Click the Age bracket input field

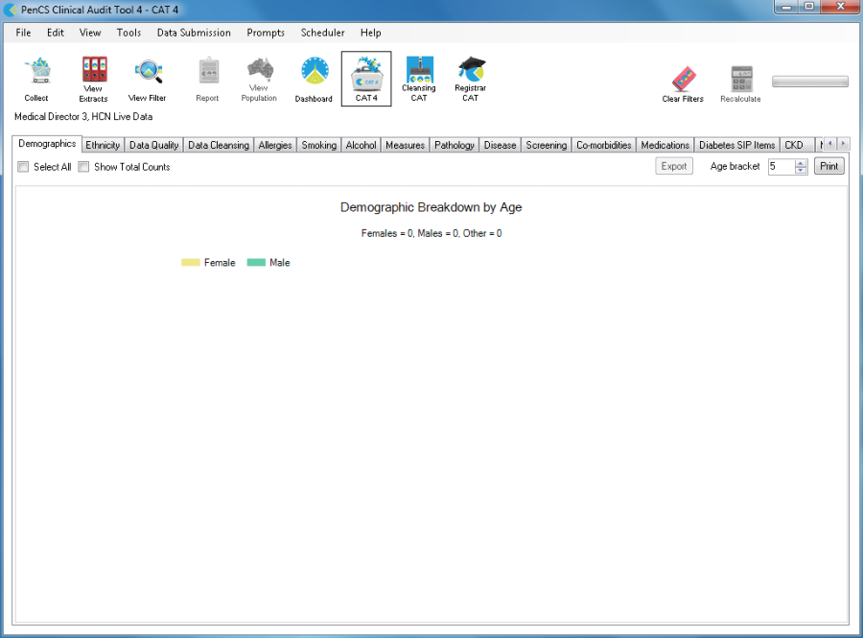tap(781, 166)
